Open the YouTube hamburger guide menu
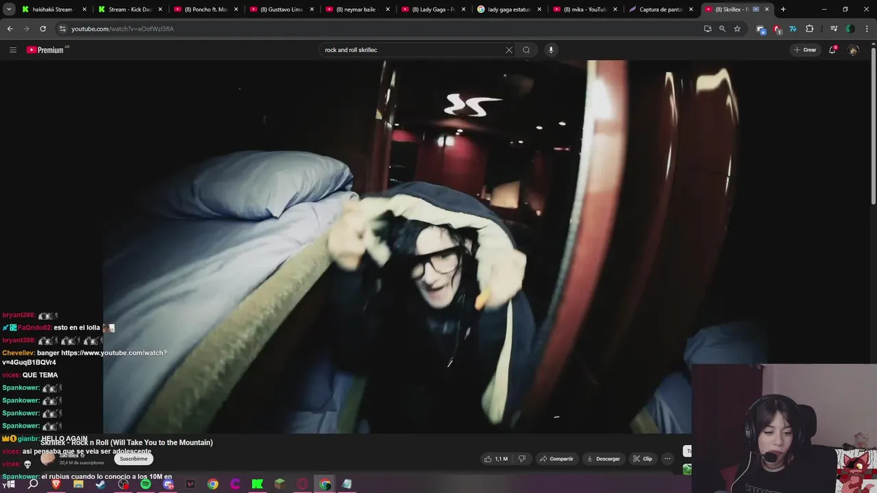Image resolution: width=877 pixels, height=493 pixels. (x=12, y=50)
